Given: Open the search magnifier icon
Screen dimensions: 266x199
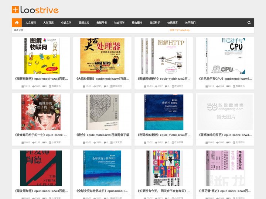Looking at the screenshot, I should [x=249, y=23].
